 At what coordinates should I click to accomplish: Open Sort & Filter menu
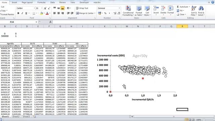tap(194, 11)
